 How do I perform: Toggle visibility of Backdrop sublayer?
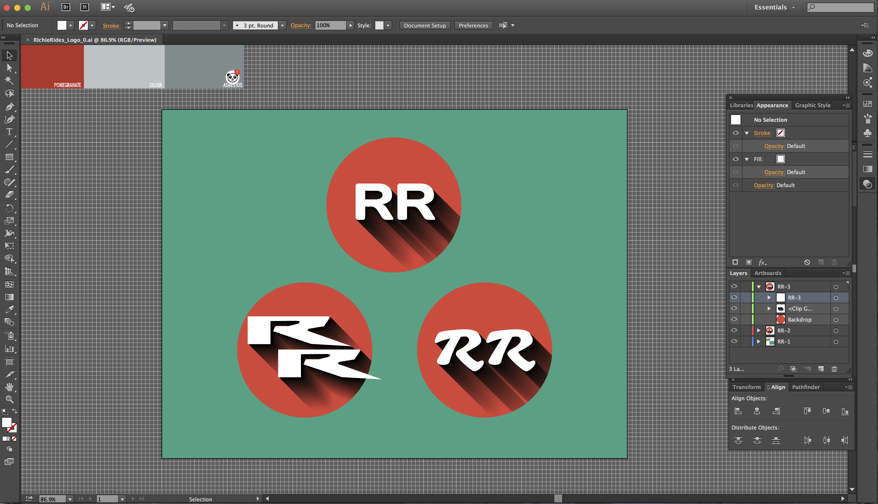[734, 319]
